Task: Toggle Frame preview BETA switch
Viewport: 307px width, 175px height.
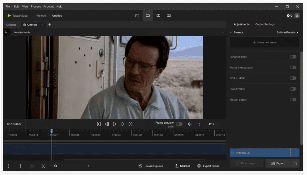Action: [x=179, y=124]
